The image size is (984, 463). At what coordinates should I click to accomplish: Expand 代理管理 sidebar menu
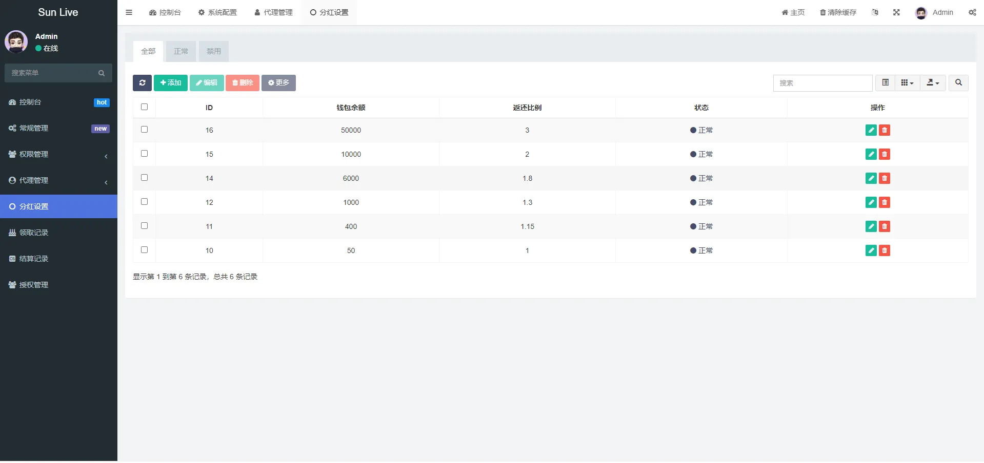pos(58,181)
